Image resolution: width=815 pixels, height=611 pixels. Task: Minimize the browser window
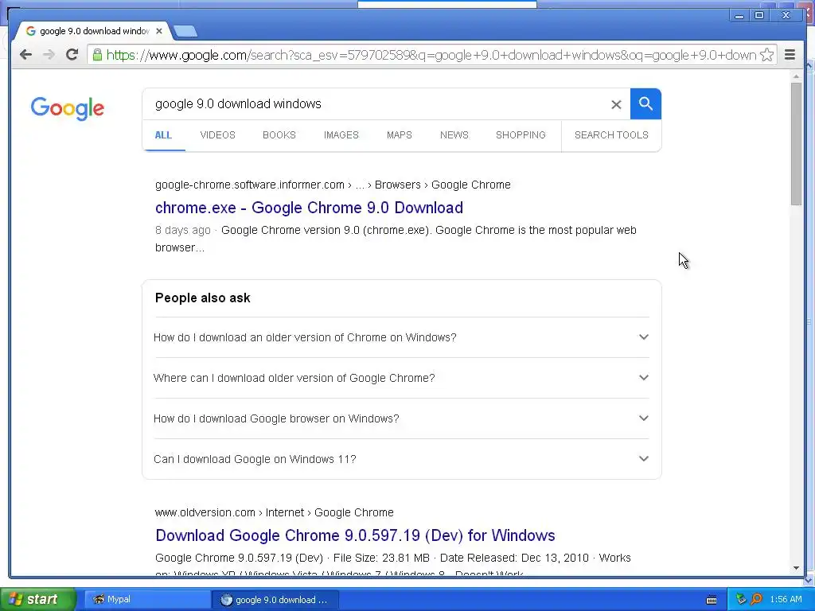(739, 16)
